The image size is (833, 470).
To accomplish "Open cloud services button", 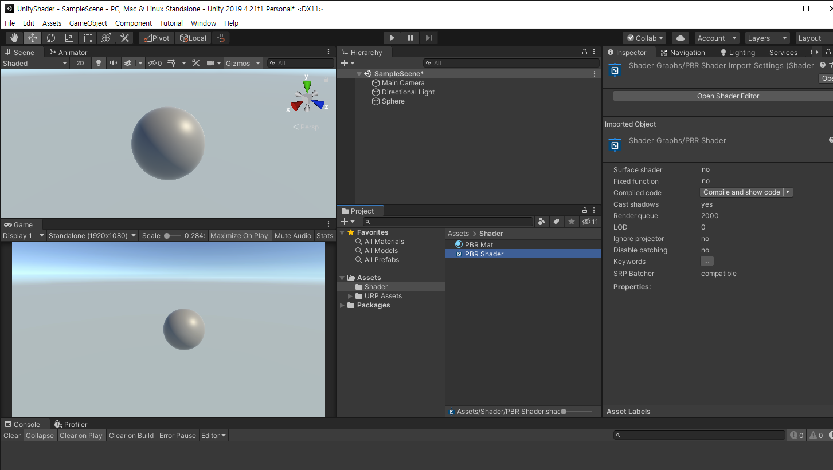I will point(681,38).
